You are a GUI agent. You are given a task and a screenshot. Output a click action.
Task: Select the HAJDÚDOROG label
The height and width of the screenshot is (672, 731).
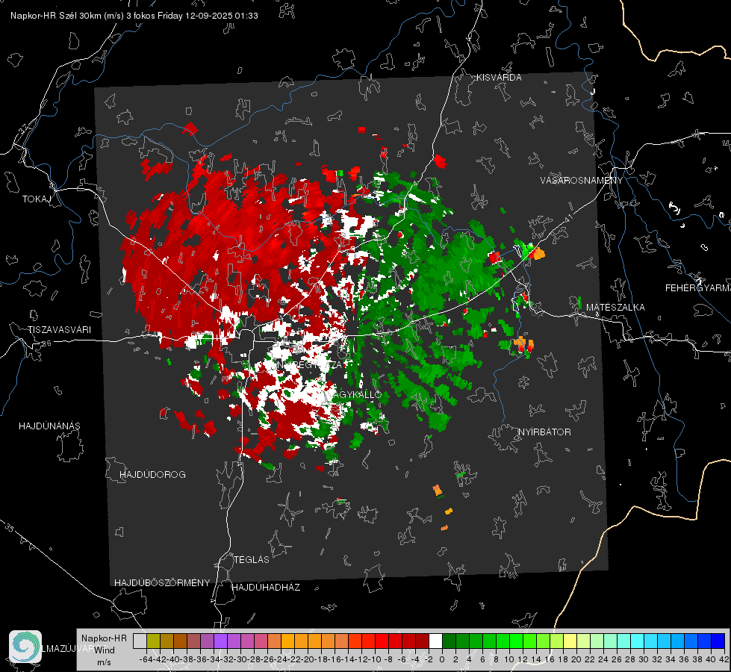(x=152, y=475)
